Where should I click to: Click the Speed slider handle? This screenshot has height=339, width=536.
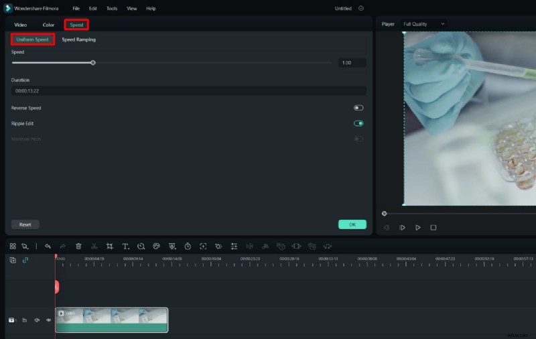[x=93, y=62]
